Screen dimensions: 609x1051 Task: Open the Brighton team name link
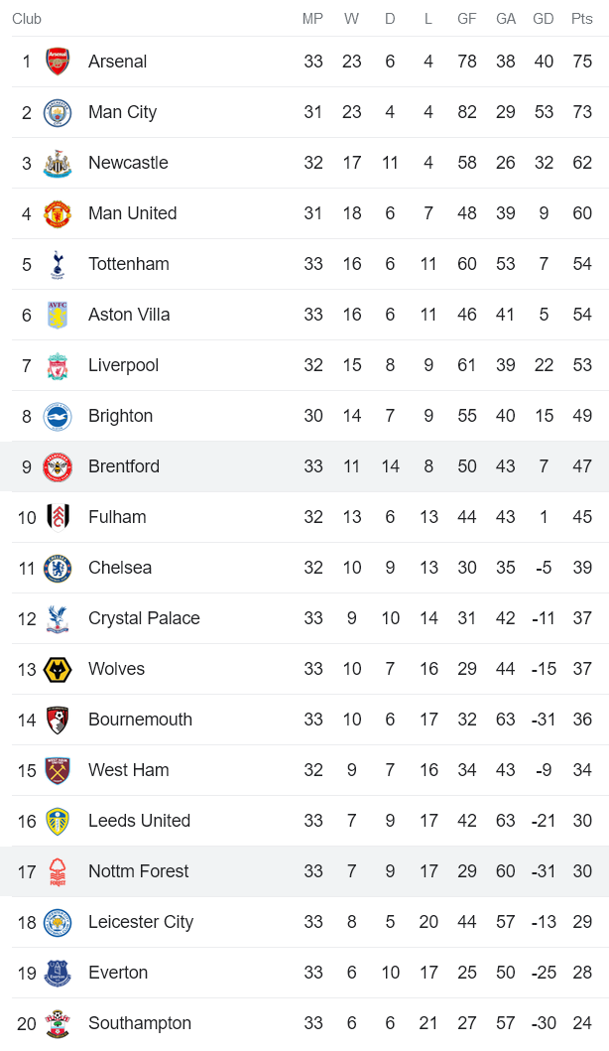(120, 416)
